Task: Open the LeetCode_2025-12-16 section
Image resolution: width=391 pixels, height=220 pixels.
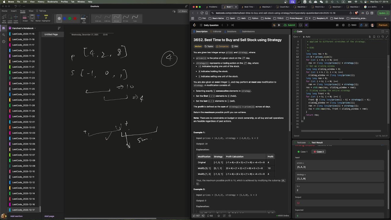Action: click(23, 204)
